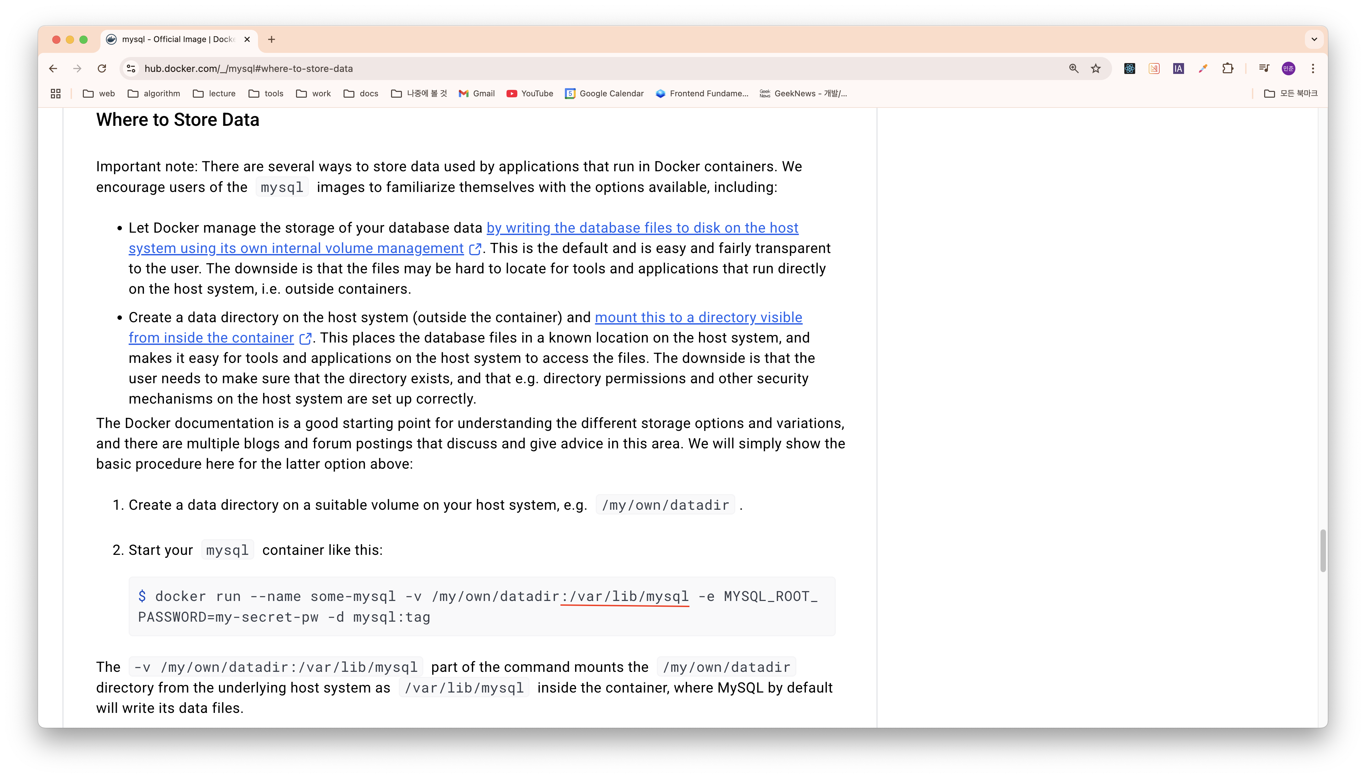Go back to the previous page

53,69
